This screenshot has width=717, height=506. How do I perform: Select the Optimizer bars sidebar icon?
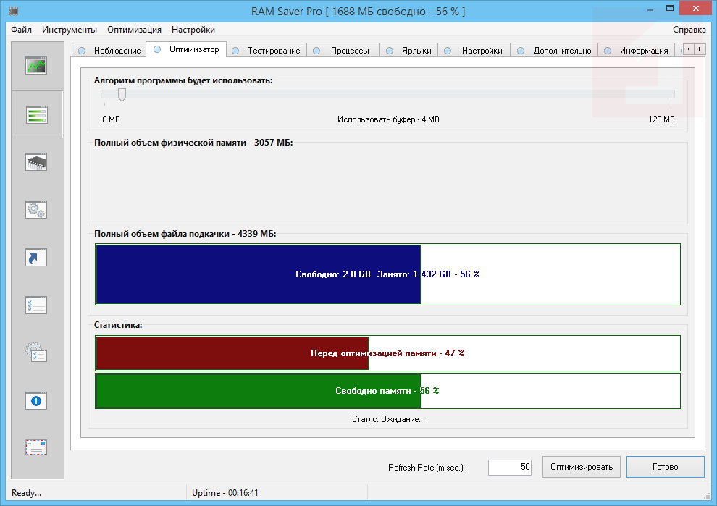pos(36,114)
